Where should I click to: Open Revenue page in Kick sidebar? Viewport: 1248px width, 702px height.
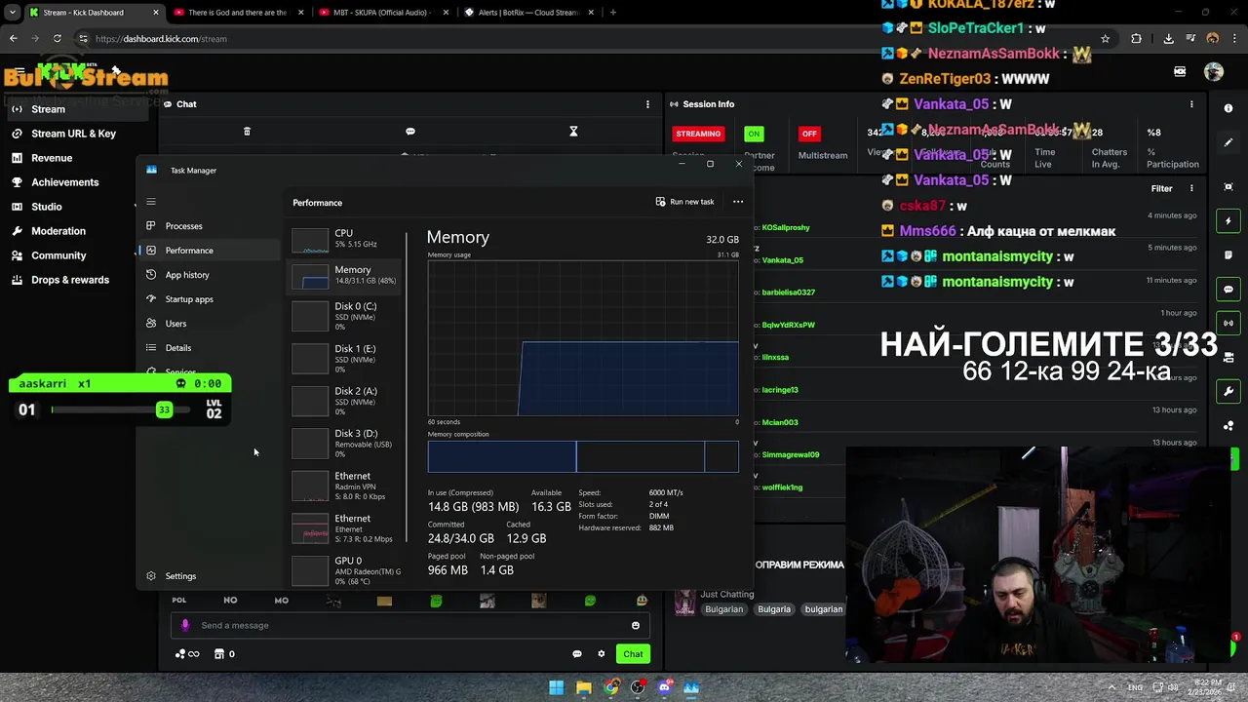(52, 158)
